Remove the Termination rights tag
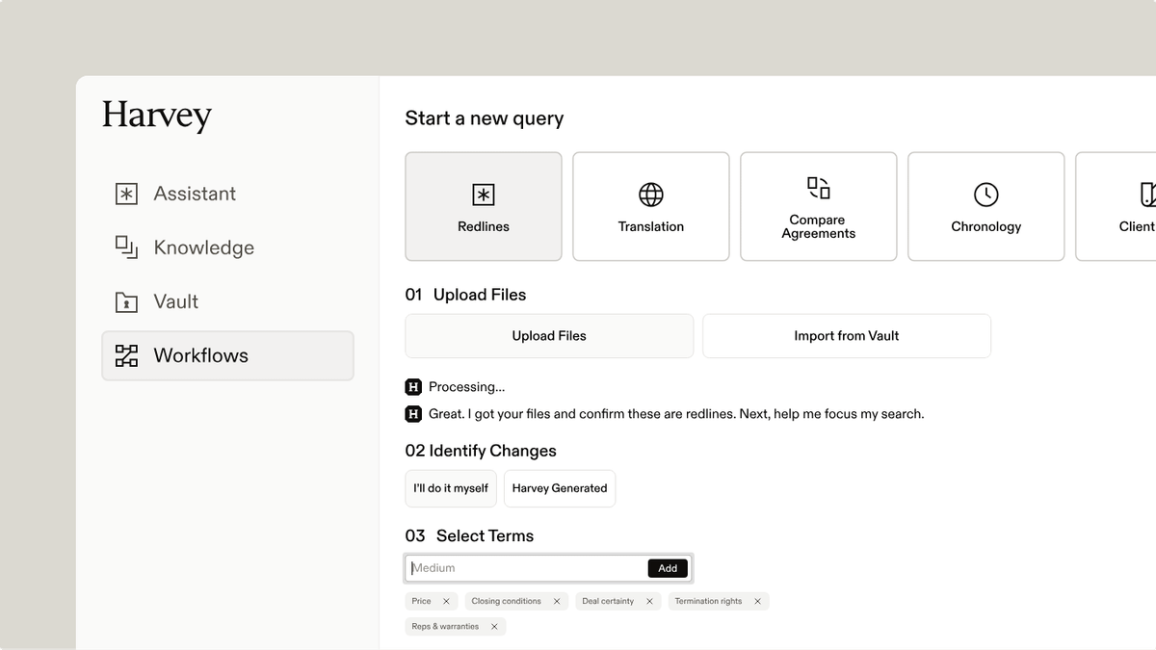Viewport: 1156px width, 650px height. tap(757, 601)
